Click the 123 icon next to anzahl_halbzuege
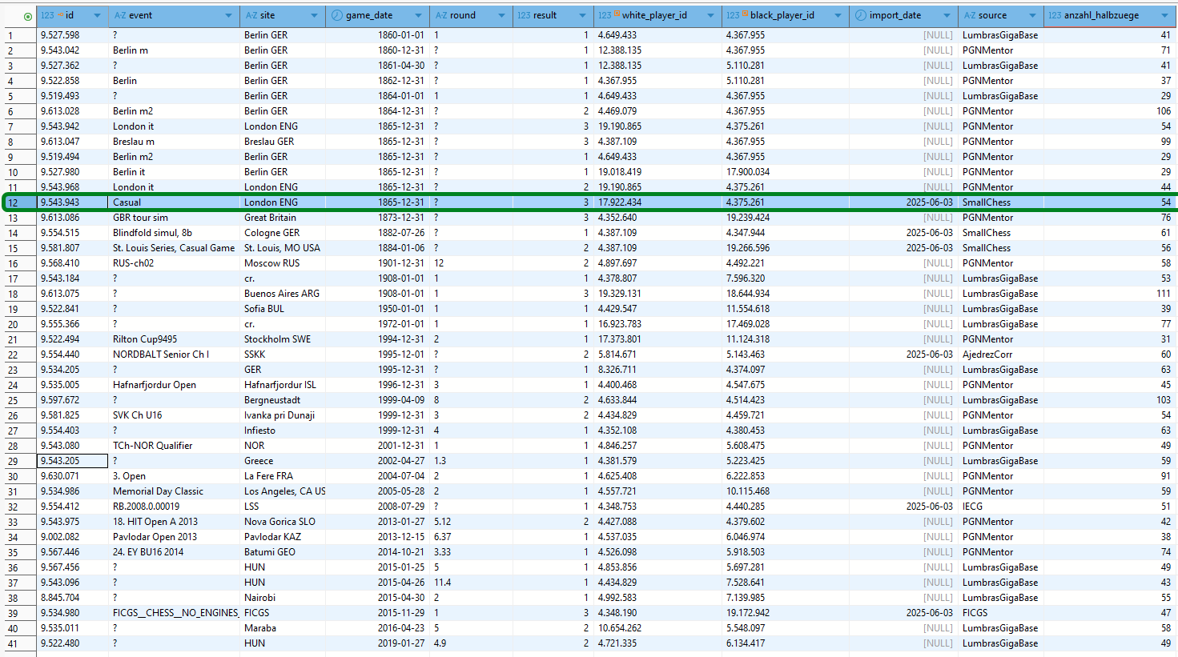The height and width of the screenshot is (657, 1178). (x=1055, y=15)
